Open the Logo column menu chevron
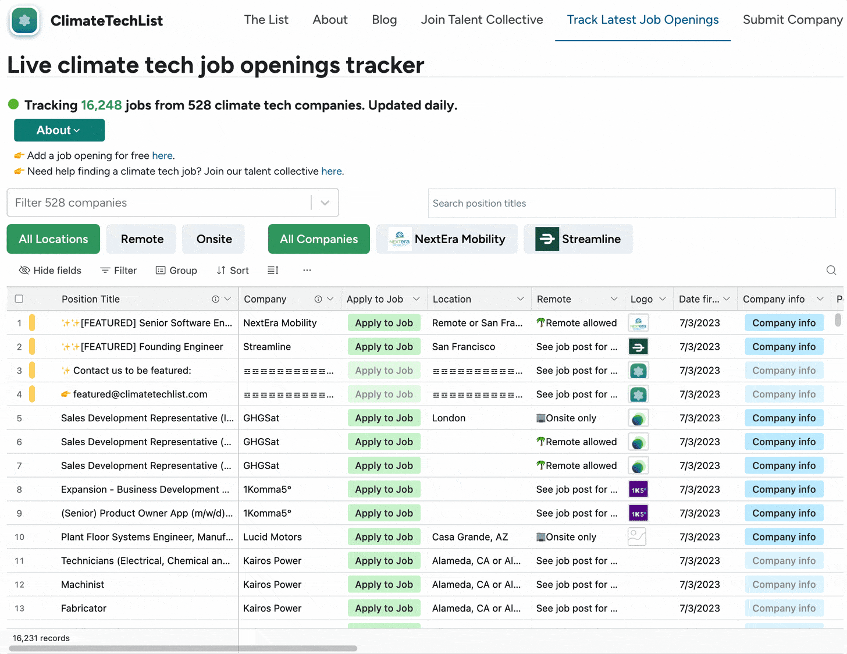 (x=663, y=299)
